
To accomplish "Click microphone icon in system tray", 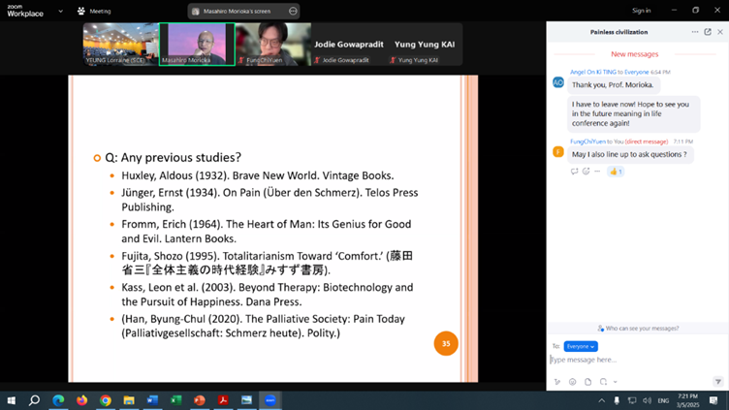I will (x=617, y=400).
